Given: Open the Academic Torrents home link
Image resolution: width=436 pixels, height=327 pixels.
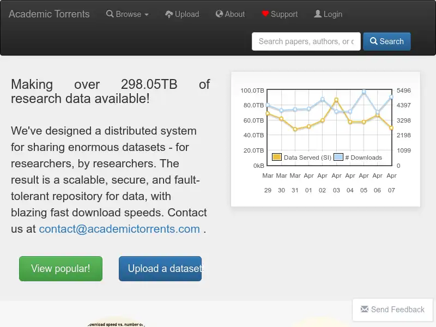Looking at the screenshot, I should click(x=49, y=14).
